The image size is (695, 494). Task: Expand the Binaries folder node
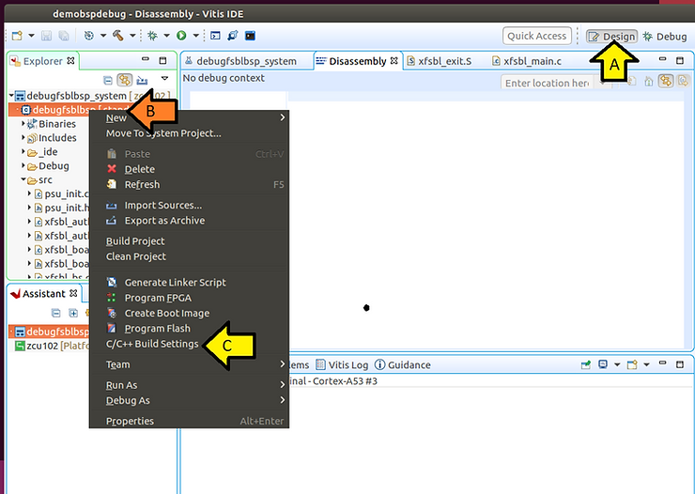[x=23, y=124]
